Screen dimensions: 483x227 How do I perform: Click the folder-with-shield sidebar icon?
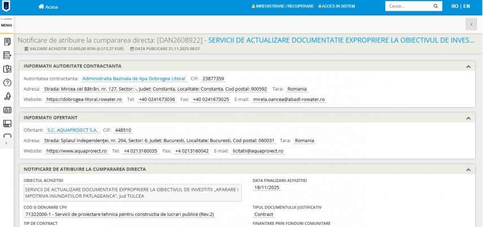7,69
